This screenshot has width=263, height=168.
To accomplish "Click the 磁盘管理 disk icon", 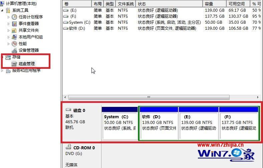I will point(14,64).
